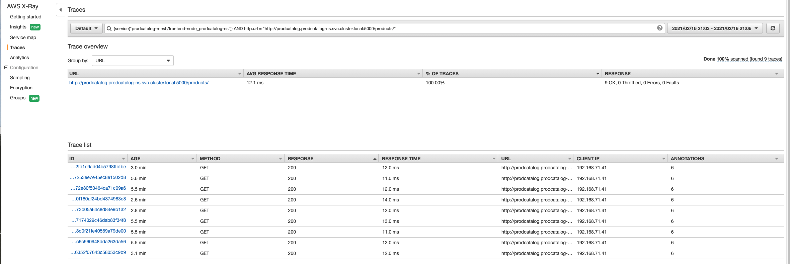
Task: Open the products URL link in overview
Action: (139, 83)
